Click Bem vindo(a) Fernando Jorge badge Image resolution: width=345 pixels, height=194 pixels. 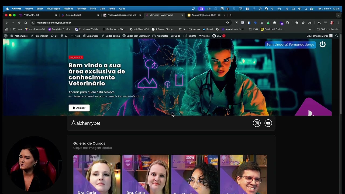290,44
